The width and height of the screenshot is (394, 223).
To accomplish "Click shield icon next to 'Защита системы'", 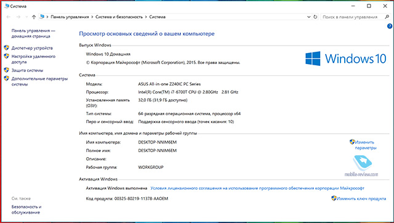I will (7, 70).
